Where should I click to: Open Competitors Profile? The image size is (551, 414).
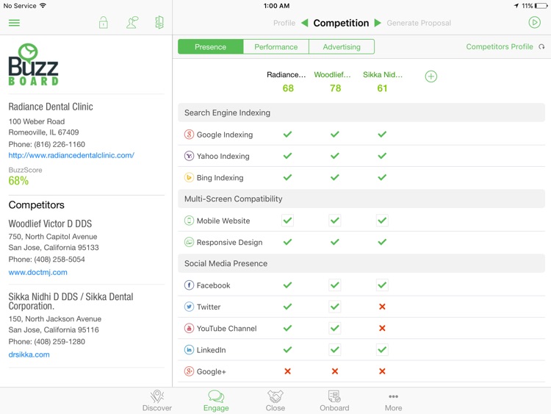500,47
